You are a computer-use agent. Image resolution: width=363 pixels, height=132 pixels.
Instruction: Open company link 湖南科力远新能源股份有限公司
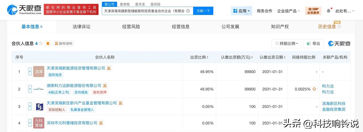(74, 86)
